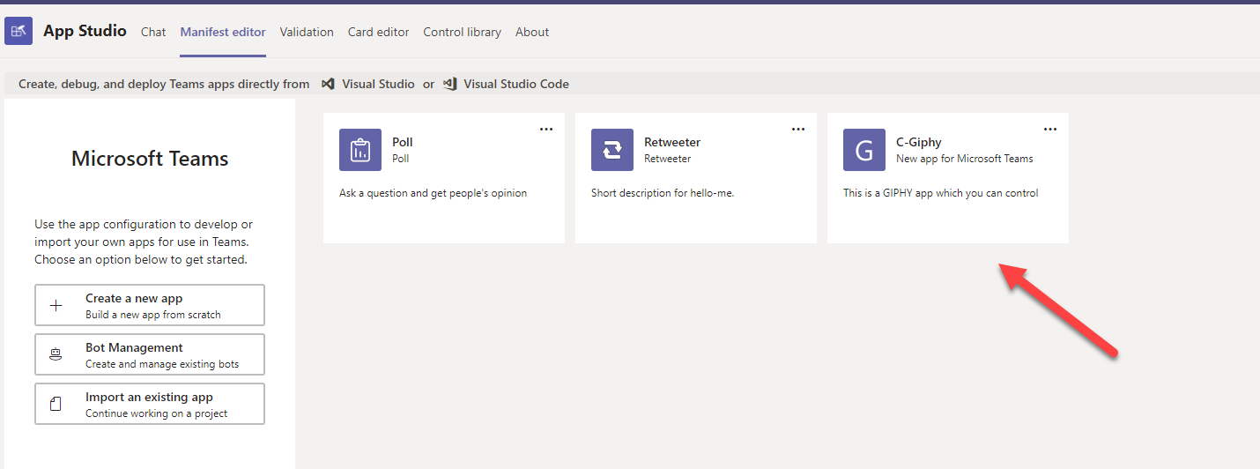Click Import an existing app button

[x=150, y=404]
